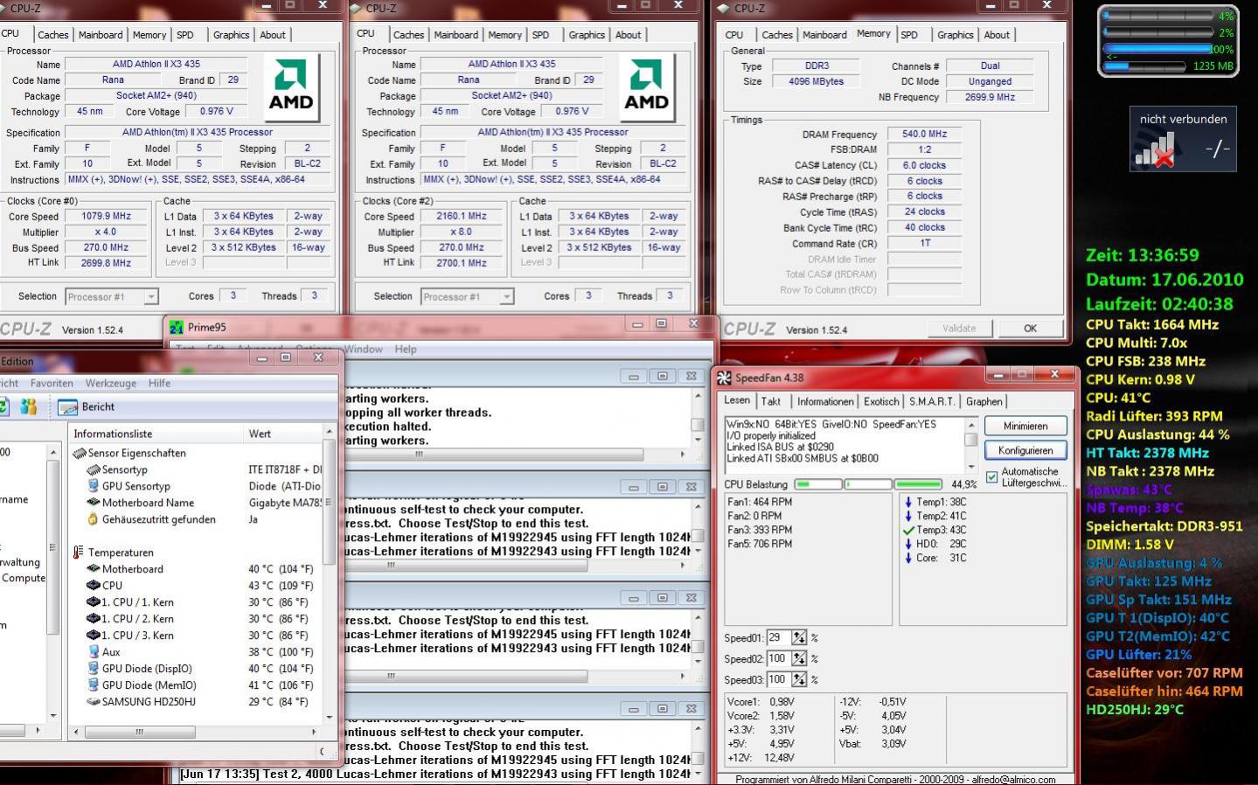This screenshot has height=785, width=1258.
Task: Click the AMD logo in the Core #0 CPU-Z window
Action: coord(290,87)
